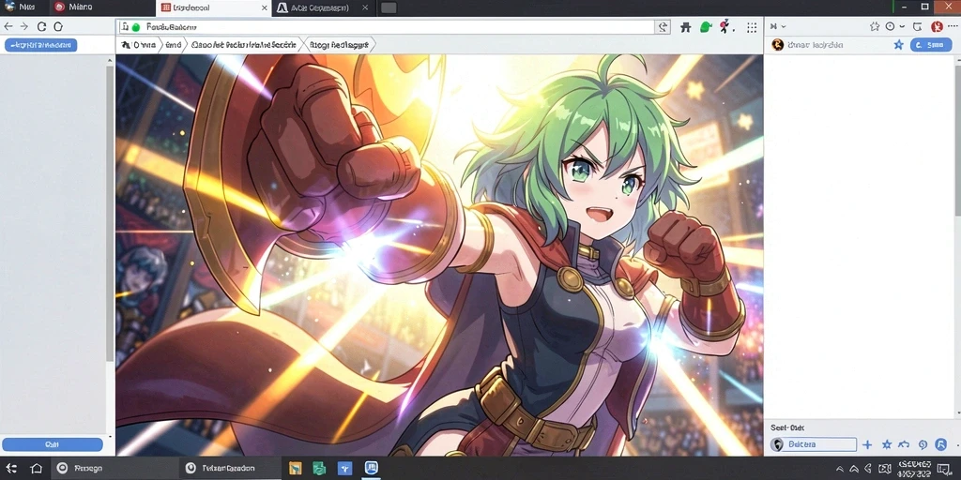This screenshot has width=961, height=480.
Task: Reload the page with refresh icon
Action: [x=41, y=26]
